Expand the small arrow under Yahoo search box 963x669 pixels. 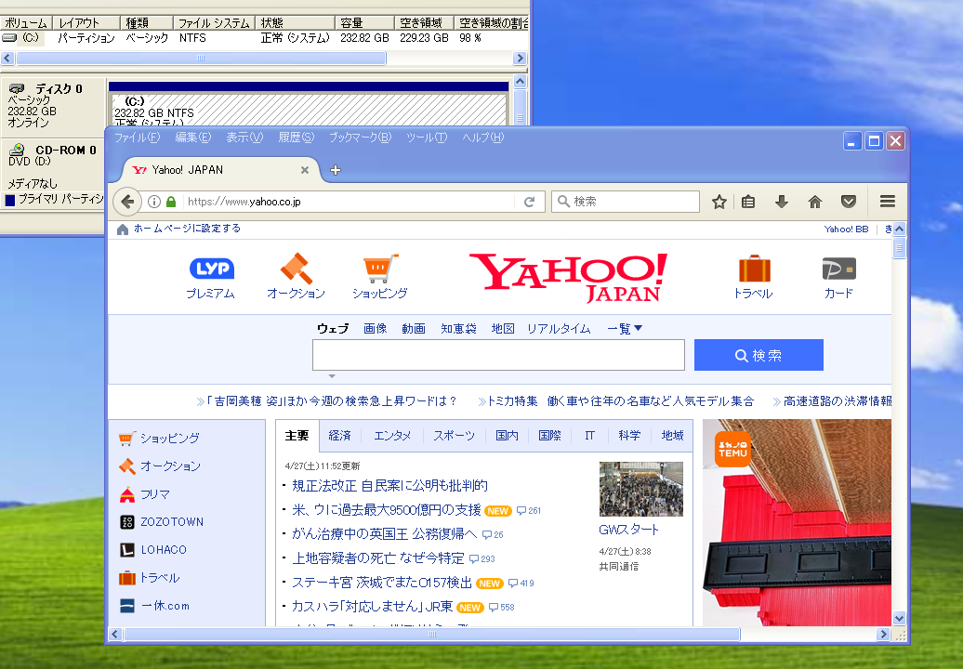pyautogui.click(x=332, y=375)
